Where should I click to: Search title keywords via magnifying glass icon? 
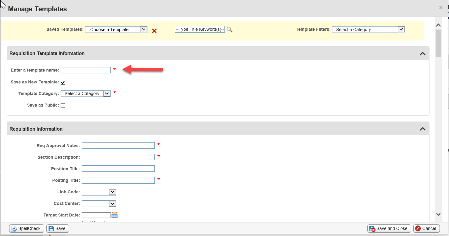coord(229,30)
